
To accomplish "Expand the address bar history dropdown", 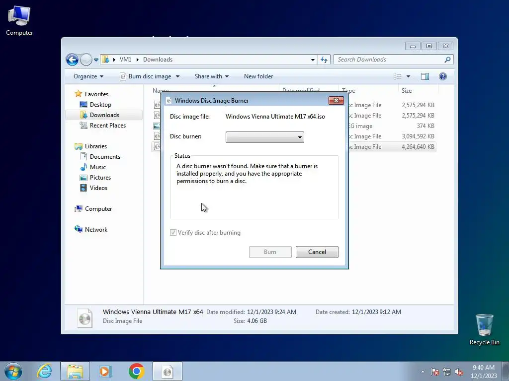I will pyautogui.click(x=313, y=60).
